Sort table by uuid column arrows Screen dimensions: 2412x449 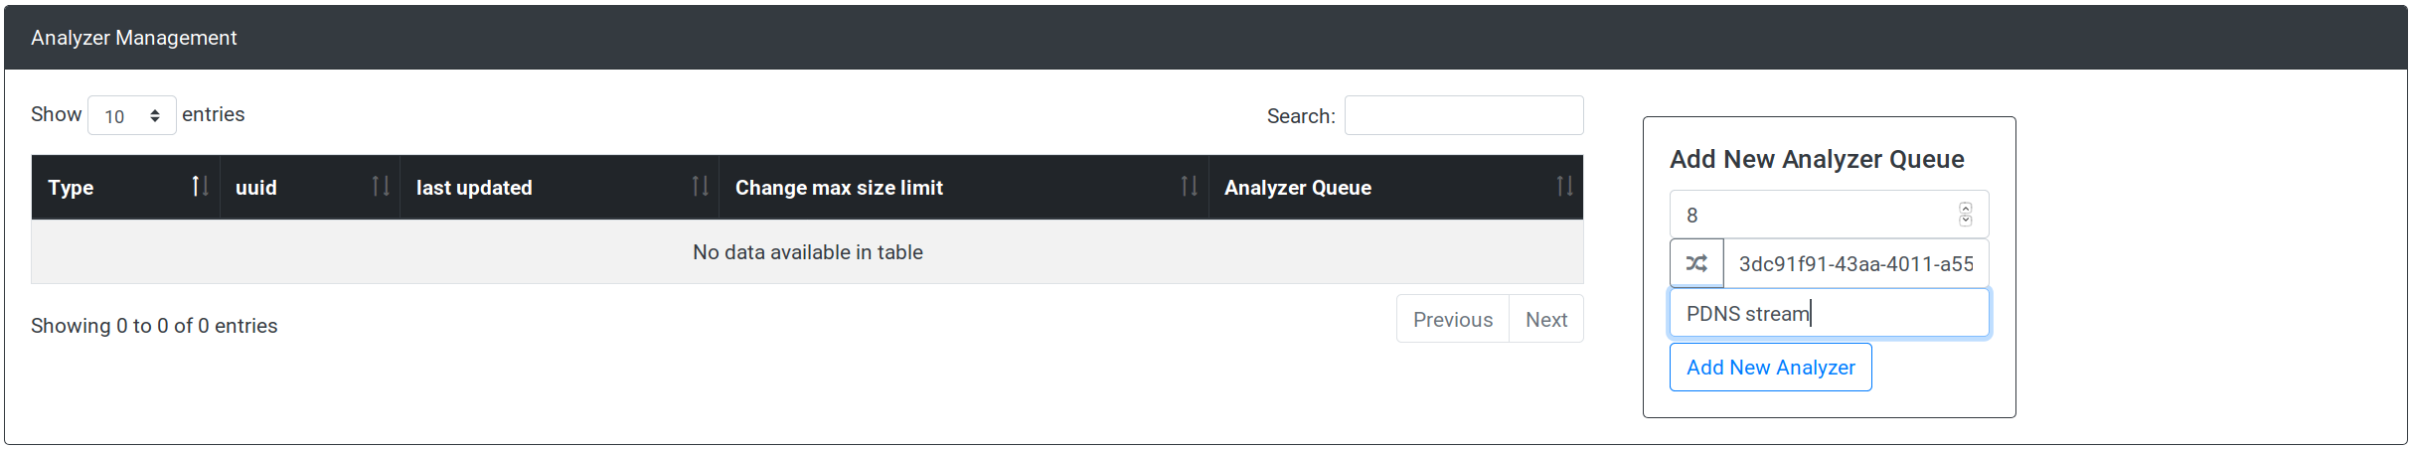(381, 186)
